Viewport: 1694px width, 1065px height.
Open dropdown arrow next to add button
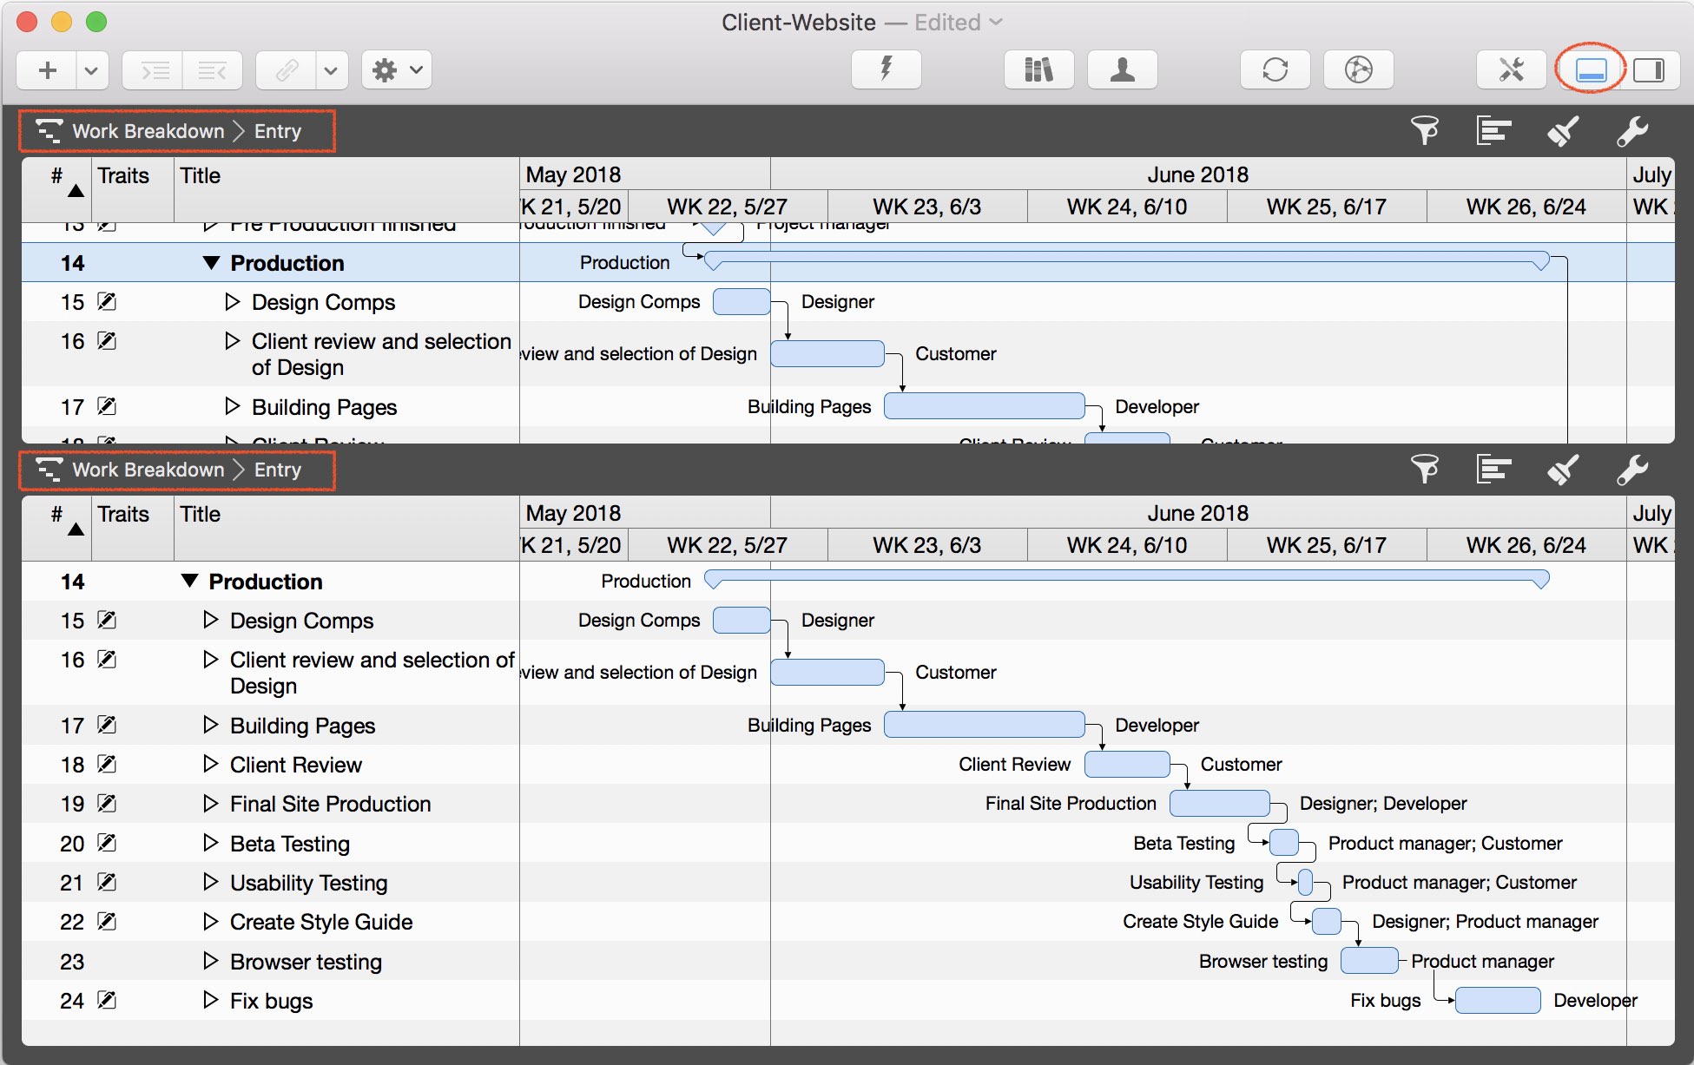91,69
